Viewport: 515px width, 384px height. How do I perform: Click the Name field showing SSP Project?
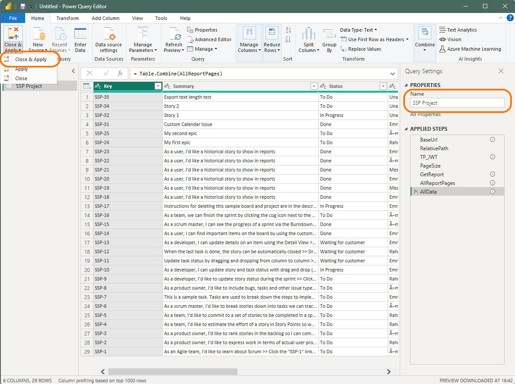click(457, 103)
